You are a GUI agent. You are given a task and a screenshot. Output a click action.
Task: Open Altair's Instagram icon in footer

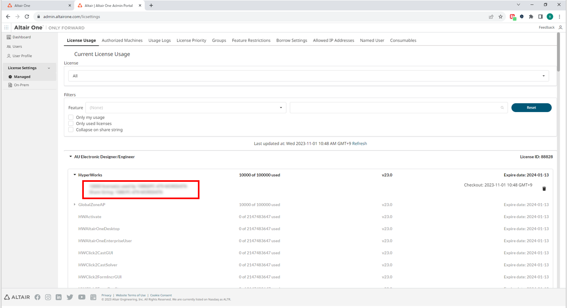click(x=48, y=297)
